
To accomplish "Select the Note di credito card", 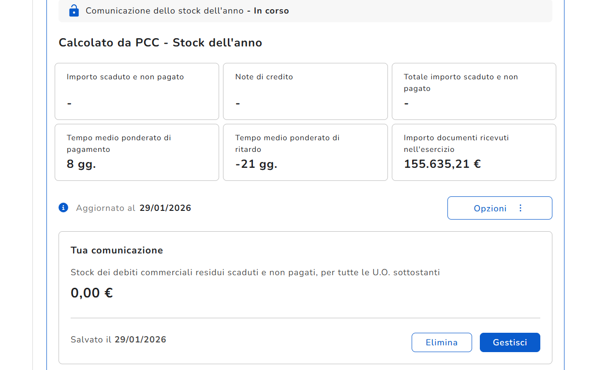I will [x=305, y=91].
